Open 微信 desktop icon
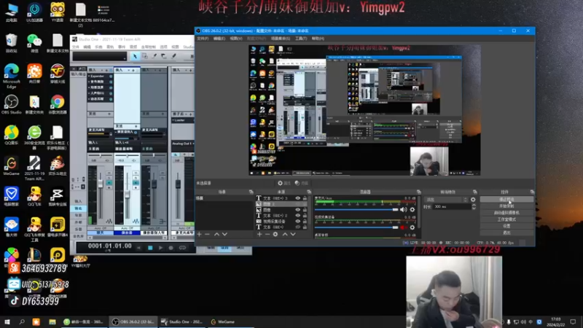 coord(34,43)
